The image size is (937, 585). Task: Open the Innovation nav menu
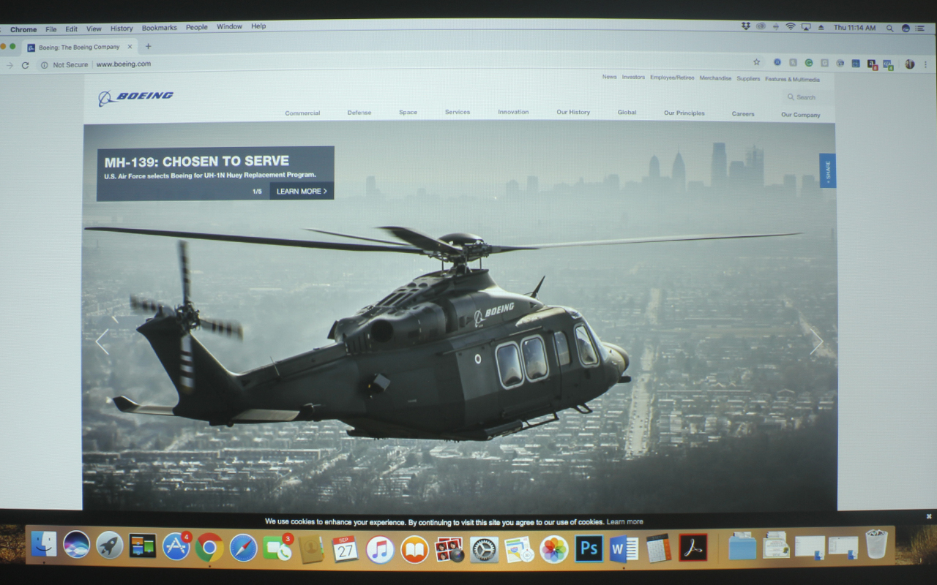(x=513, y=112)
